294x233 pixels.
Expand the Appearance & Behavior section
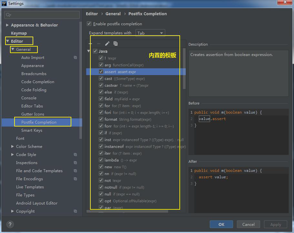[x=7, y=25]
